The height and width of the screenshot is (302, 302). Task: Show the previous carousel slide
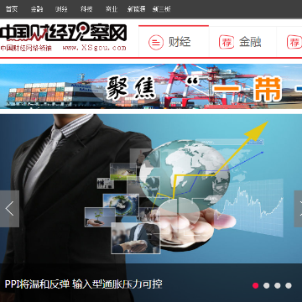[9, 209]
